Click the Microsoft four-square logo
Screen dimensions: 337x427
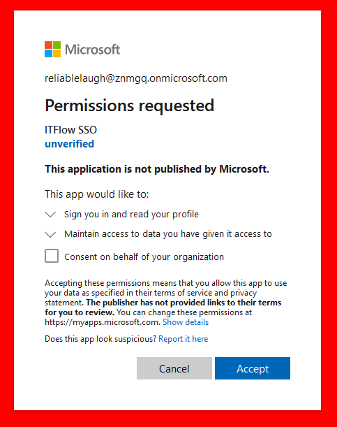coord(53,50)
